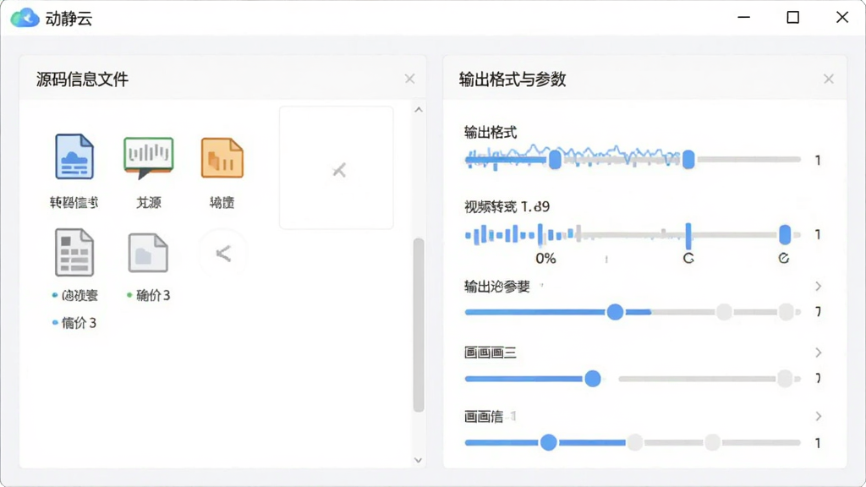The image size is (866, 487).
Task: Click the 动静云 cloud logo icon
Action: 25,18
